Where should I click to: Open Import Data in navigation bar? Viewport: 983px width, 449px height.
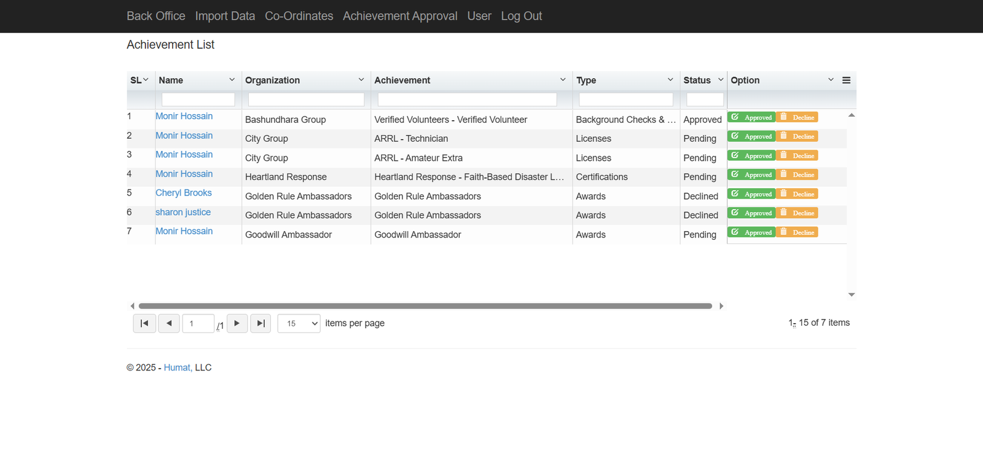coord(225,16)
